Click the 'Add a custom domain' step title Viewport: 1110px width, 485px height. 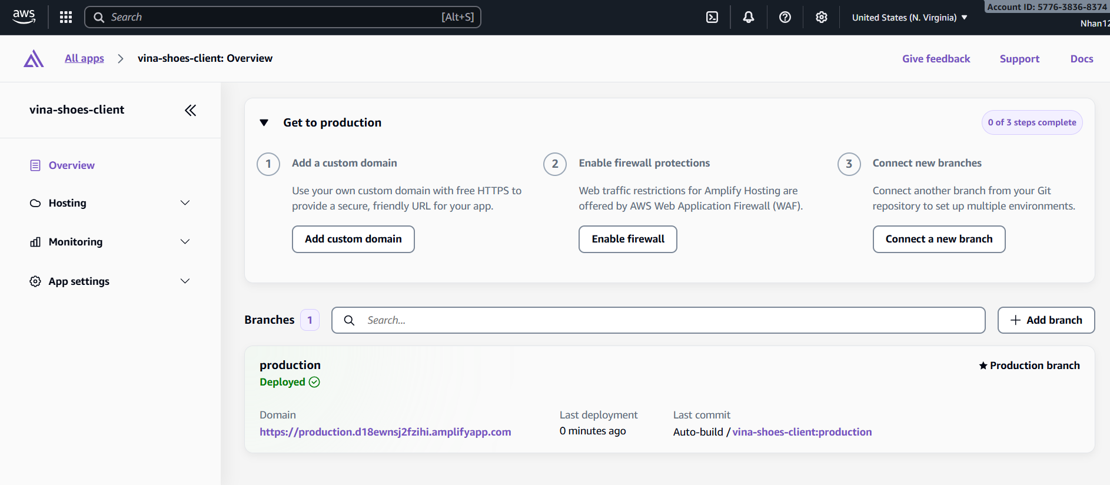[x=344, y=163]
